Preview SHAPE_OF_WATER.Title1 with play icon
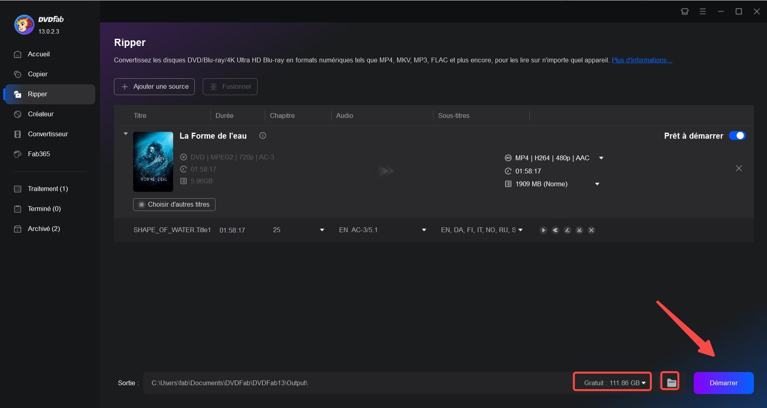The width and height of the screenshot is (767, 408). click(x=543, y=230)
